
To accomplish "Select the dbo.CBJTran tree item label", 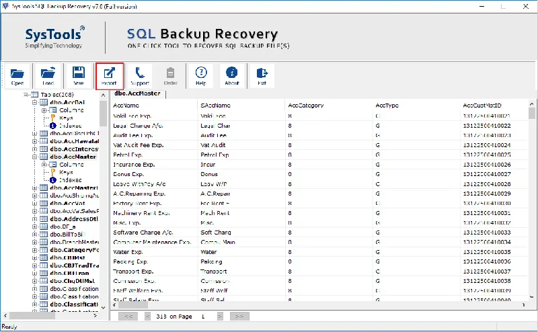I will tap(70, 274).
